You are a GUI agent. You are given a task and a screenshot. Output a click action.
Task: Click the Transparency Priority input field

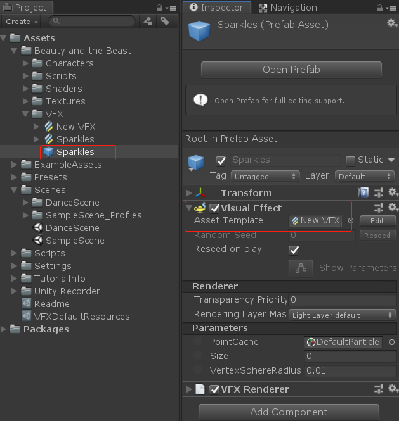click(x=342, y=299)
